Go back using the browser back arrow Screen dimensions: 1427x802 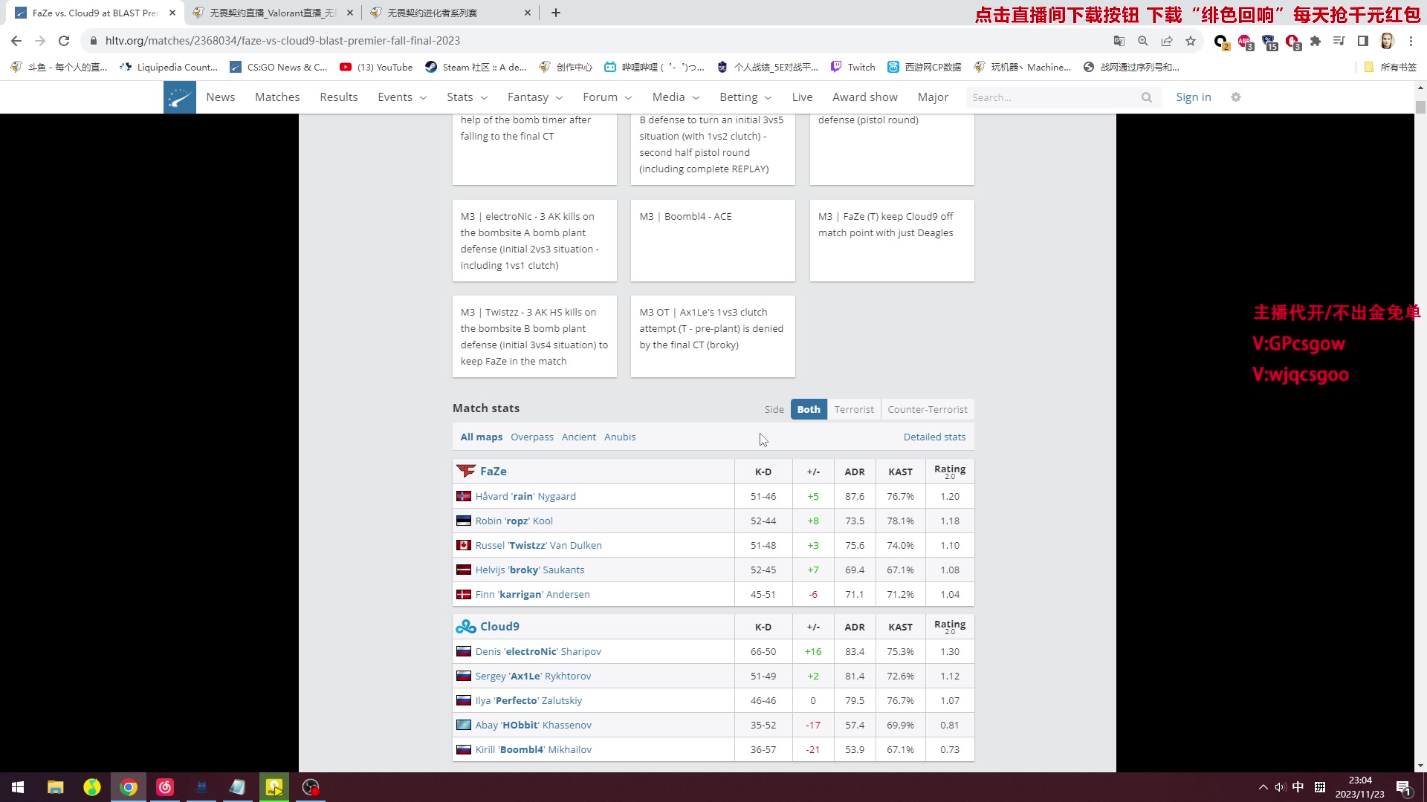pos(16,41)
